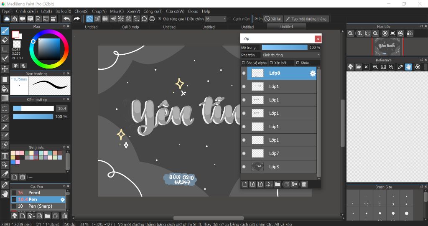Select the Eraser tool

[5, 40]
